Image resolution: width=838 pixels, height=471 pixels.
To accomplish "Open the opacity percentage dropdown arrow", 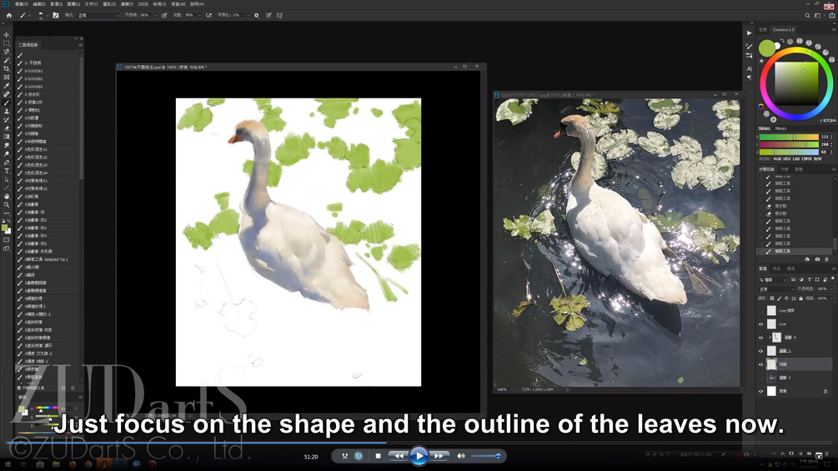I will coord(156,15).
